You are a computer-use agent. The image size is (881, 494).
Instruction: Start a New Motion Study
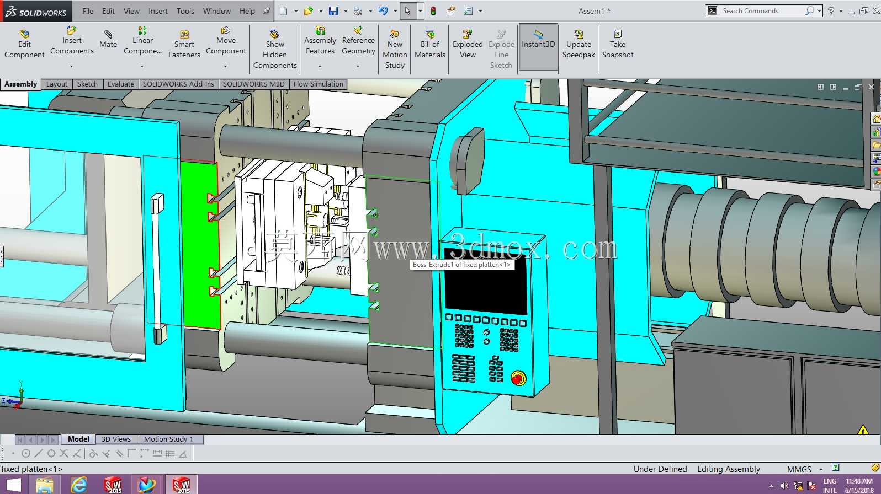[x=395, y=50]
